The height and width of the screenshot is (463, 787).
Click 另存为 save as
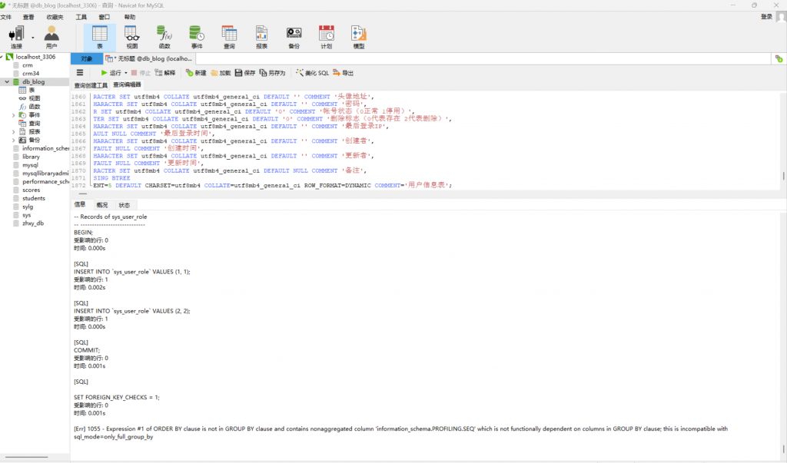point(273,73)
